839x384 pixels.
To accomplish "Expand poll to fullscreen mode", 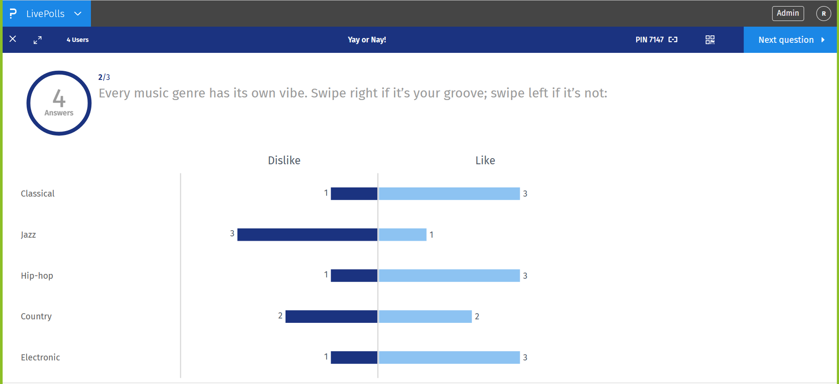I will (x=38, y=39).
